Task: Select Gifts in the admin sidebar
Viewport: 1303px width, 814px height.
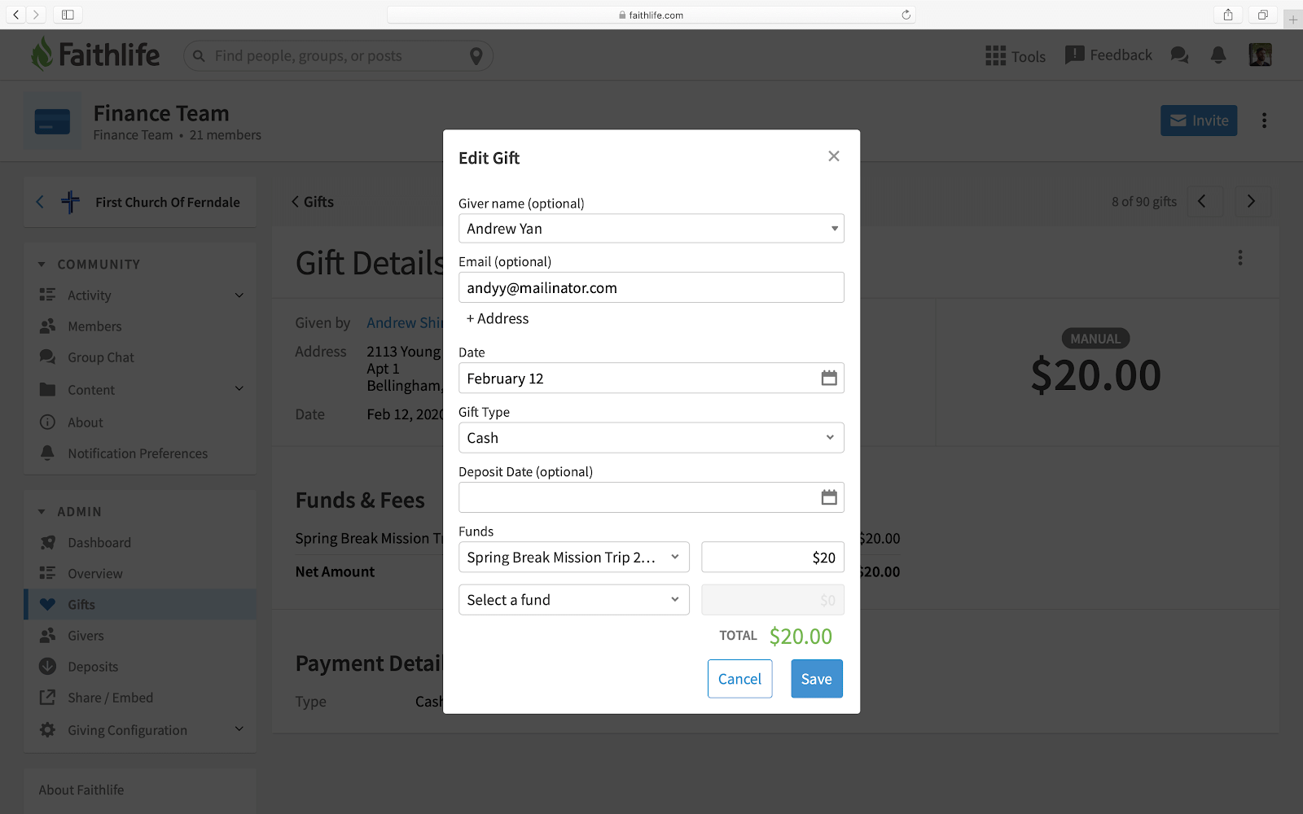Action: [x=140, y=605]
